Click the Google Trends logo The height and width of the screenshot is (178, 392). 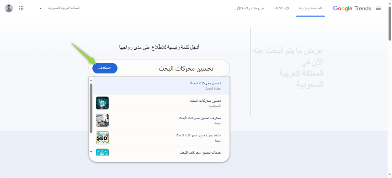(352, 8)
